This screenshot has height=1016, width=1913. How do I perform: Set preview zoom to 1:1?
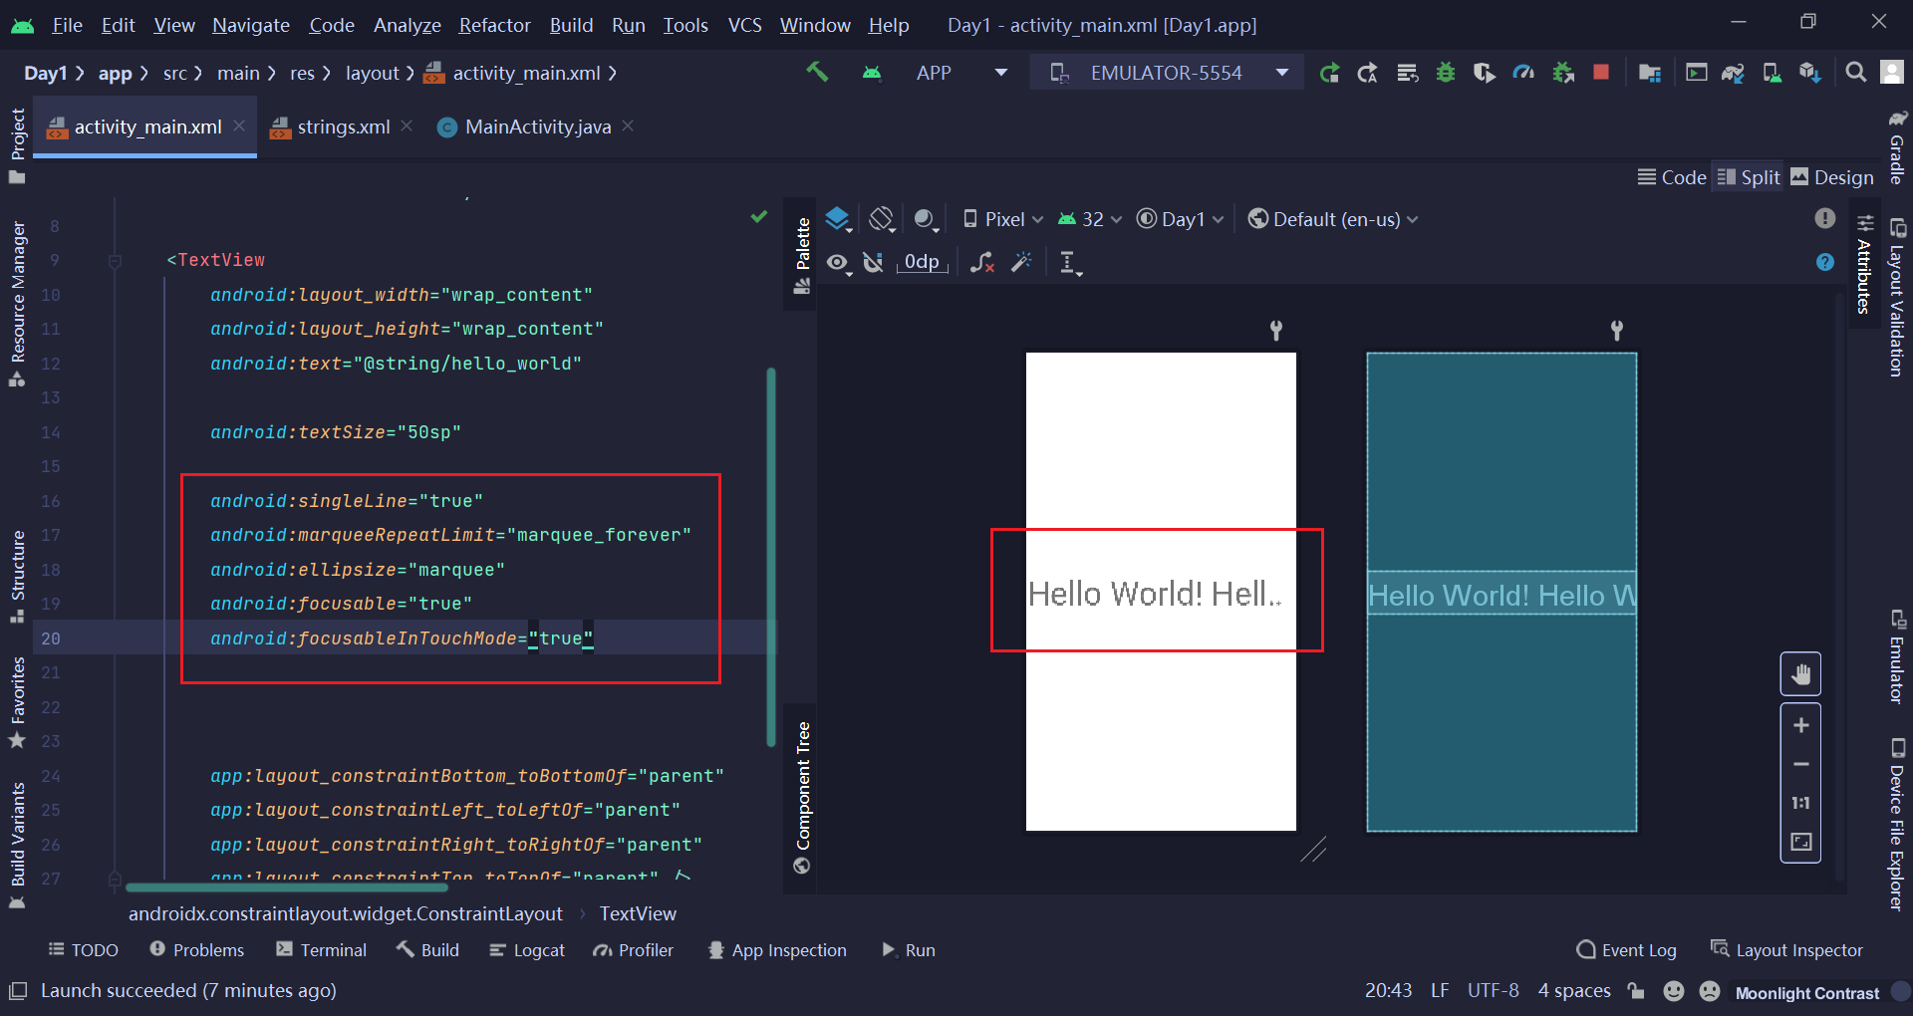click(x=1801, y=803)
